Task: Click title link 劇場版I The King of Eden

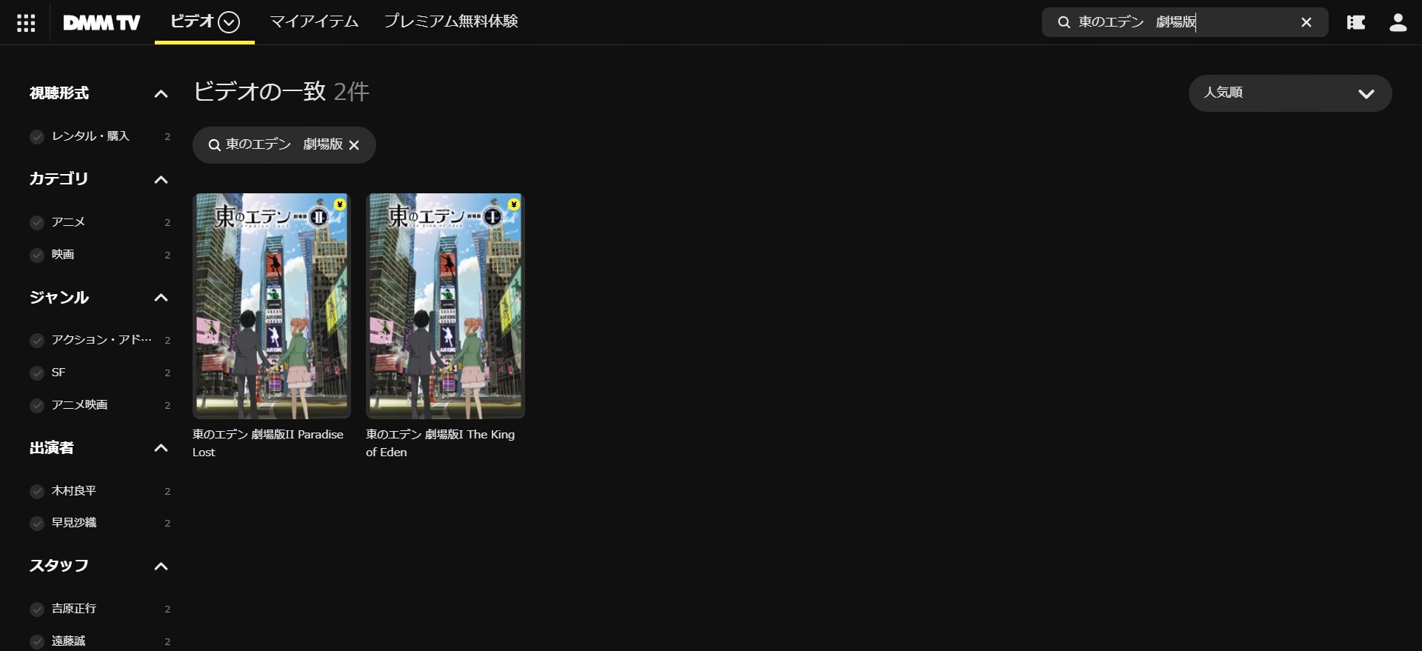Action: pyautogui.click(x=440, y=443)
